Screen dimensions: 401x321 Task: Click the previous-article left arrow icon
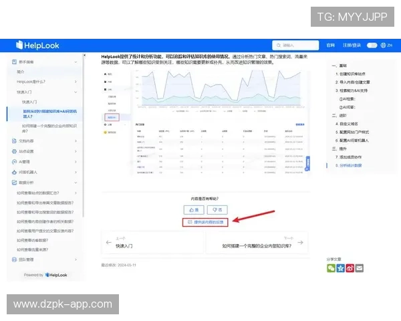coord(109,242)
